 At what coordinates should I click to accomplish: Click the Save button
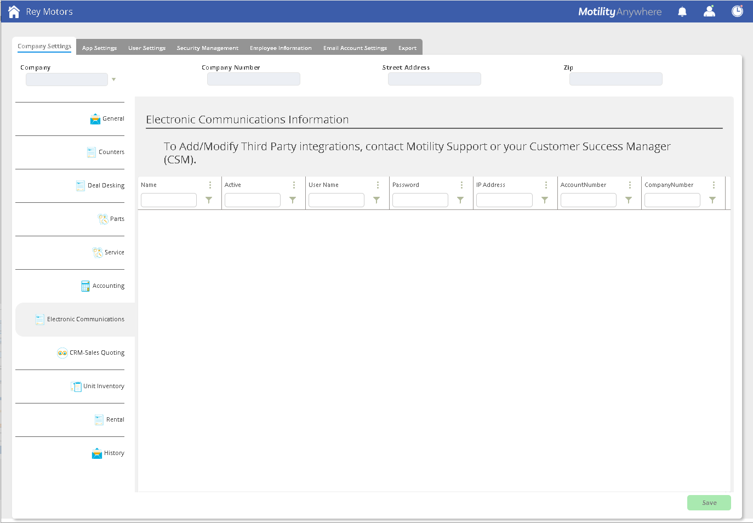(709, 503)
